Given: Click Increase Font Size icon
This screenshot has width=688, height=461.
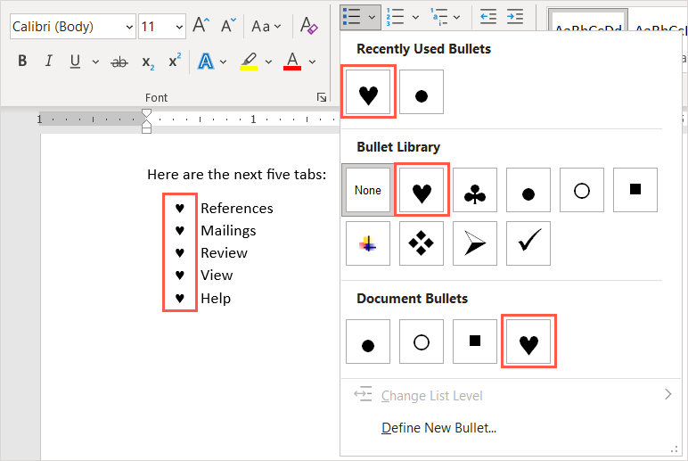Looking at the screenshot, I should pos(201,26).
